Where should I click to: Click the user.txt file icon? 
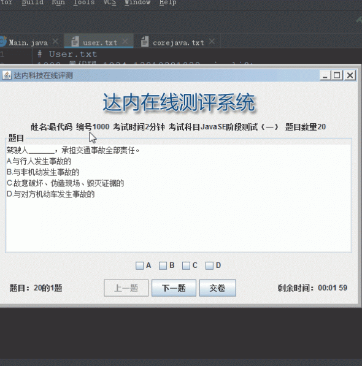pos(75,42)
